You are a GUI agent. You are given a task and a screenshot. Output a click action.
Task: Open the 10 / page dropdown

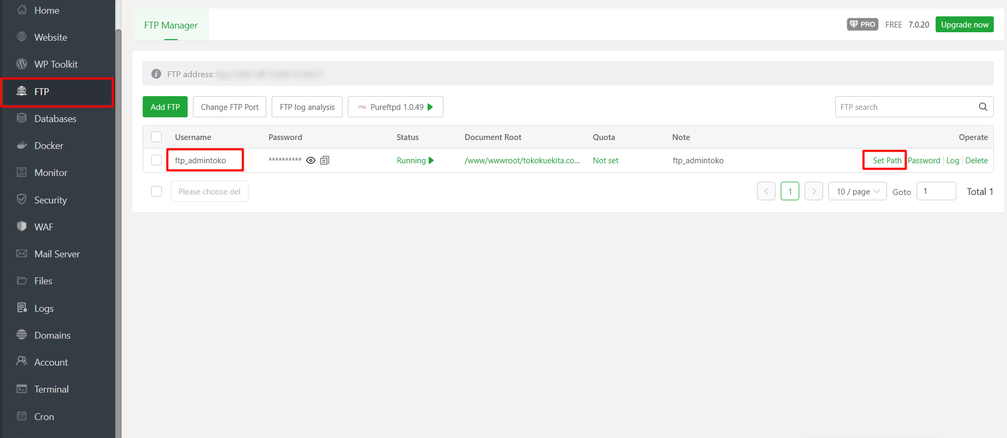(857, 191)
